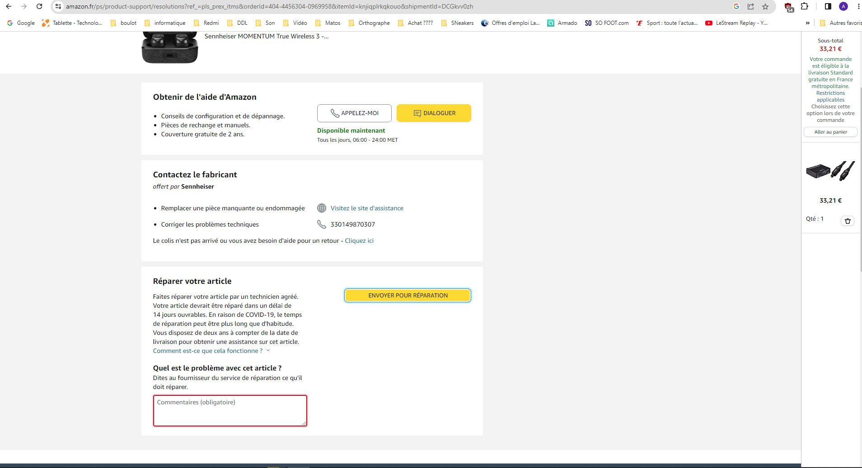This screenshot has height=468, width=862.
Task: Toggle the browser side panel
Action: point(828,6)
